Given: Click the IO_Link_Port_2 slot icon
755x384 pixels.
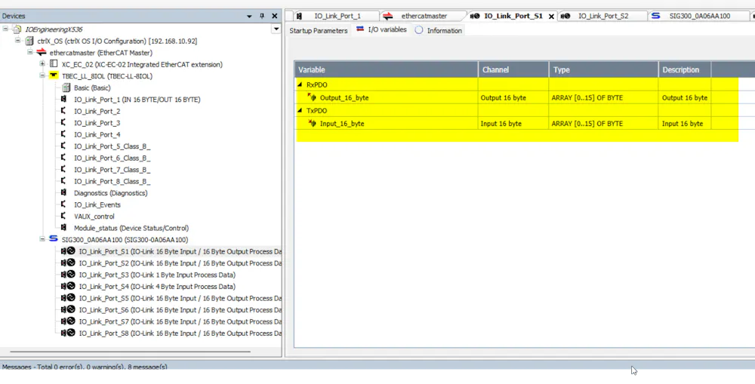Looking at the screenshot, I should point(63,111).
